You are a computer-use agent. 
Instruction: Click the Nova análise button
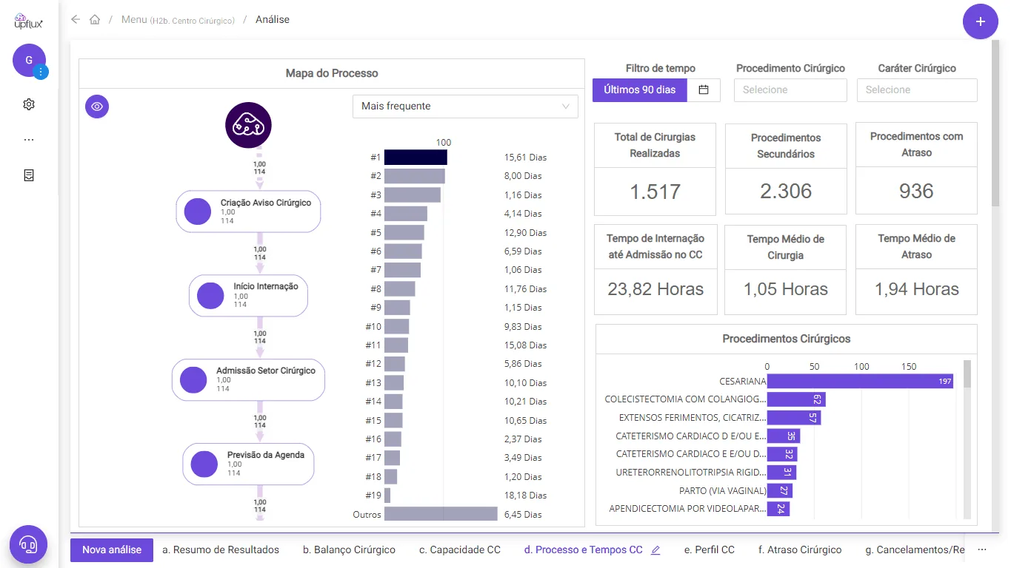tap(112, 550)
